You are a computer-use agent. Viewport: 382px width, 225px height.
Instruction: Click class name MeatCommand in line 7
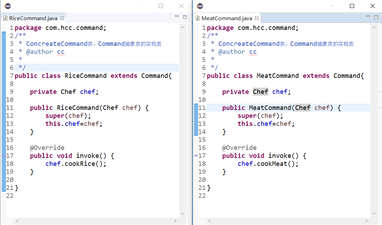pyautogui.click(x=277, y=76)
